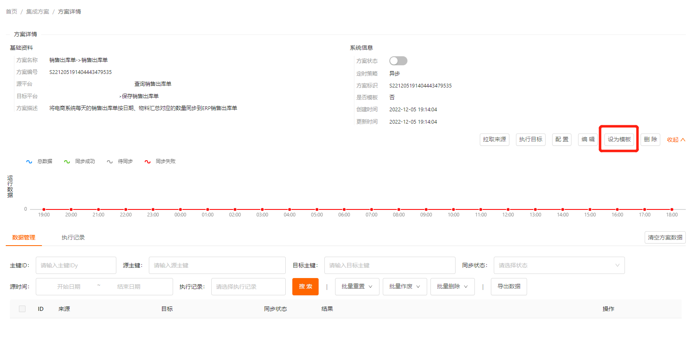Select the 数据管理 tab
Screen dimensions: 694x338
click(x=24, y=237)
